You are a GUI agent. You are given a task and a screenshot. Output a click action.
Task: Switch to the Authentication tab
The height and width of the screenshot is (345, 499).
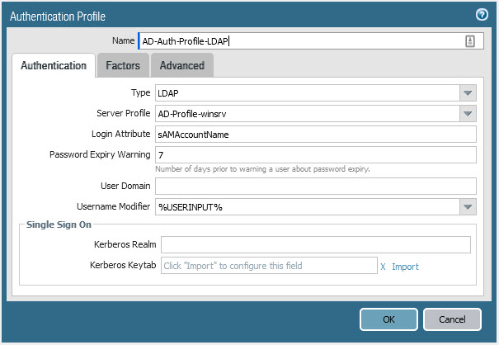54,65
